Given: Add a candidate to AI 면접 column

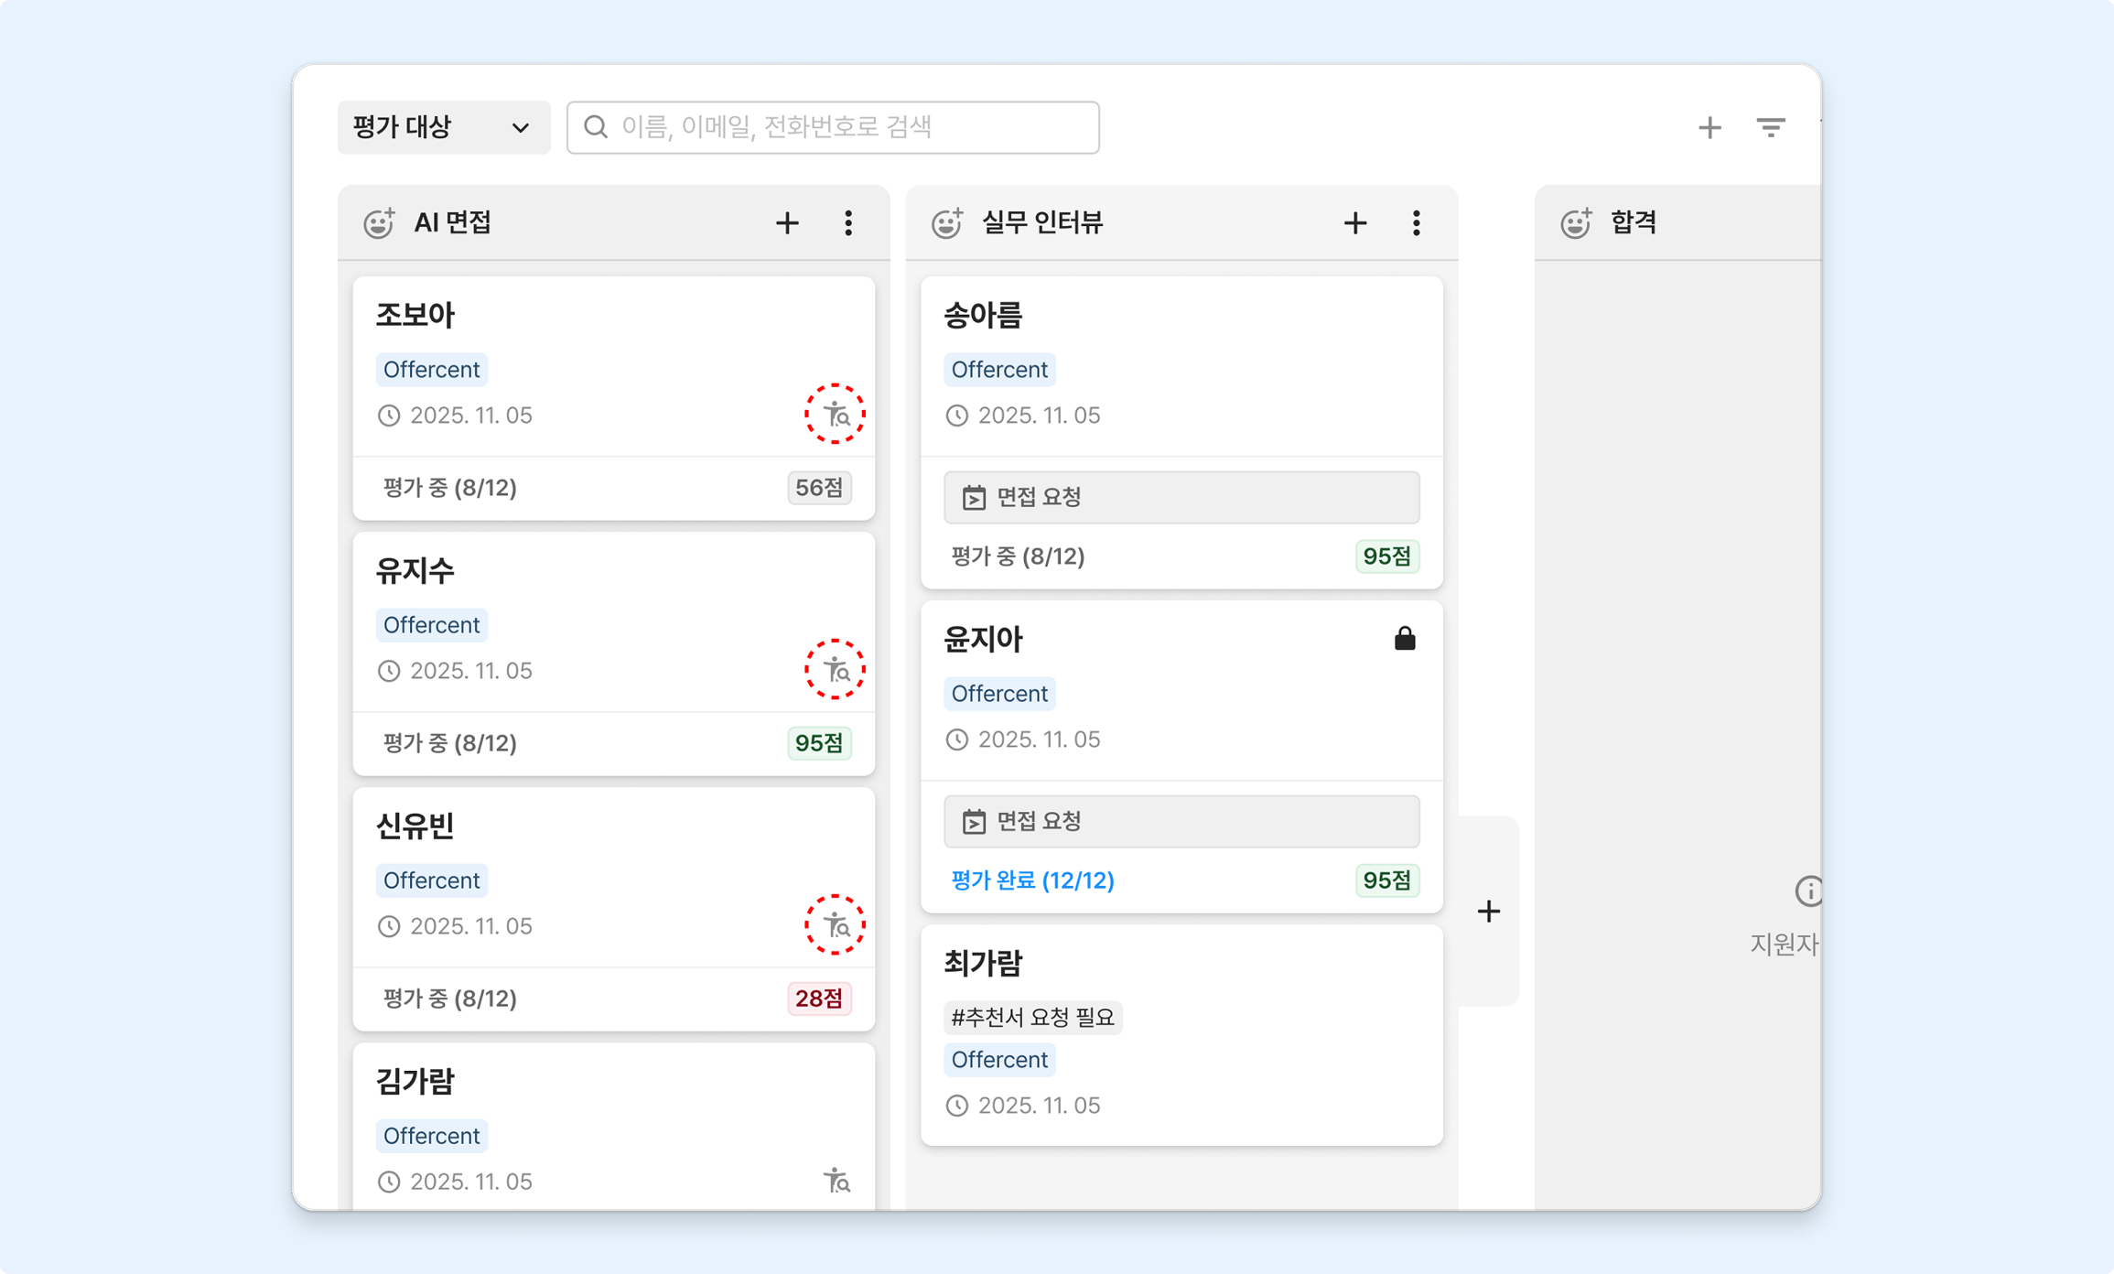Looking at the screenshot, I should 787,223.
